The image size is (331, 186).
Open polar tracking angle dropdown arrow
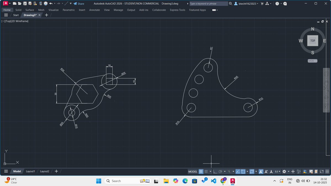point(225,171)
